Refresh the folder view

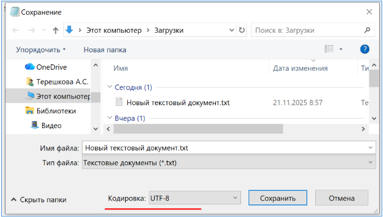(241, 30)
